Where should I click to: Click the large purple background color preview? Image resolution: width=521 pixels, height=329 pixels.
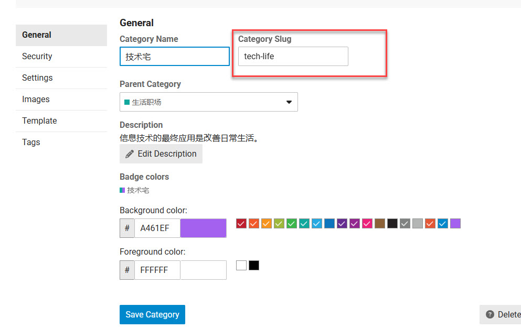click(x=203, y=228)
